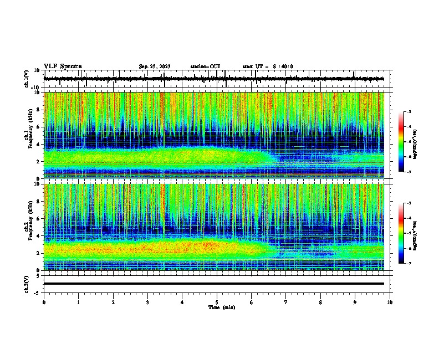Viewport: 439px width, 339px height.
Task: Select the date "Sep. 25, 2023"
Action: click(x=155, y=66)
